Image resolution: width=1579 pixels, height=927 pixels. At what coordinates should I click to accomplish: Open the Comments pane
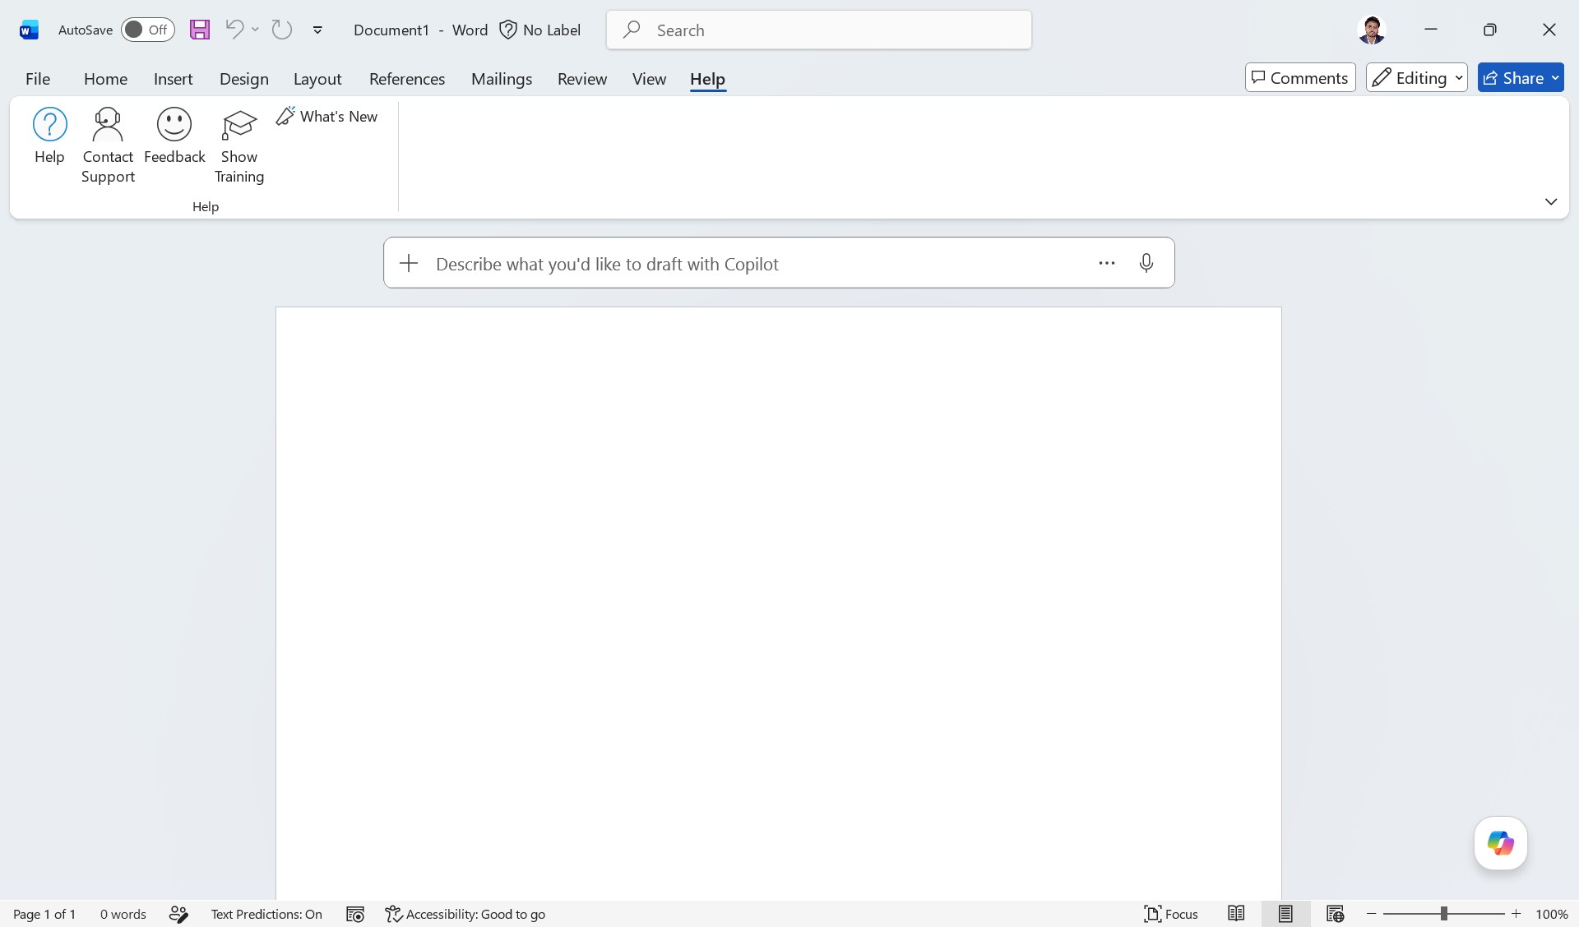[x=1300, y=77]
